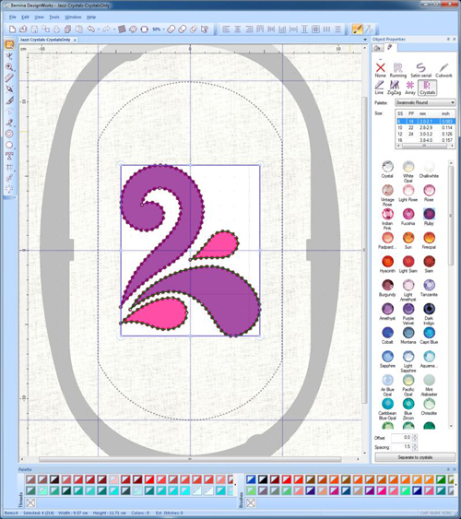
Task: Select the SS 12 size row
Action: coord(425,134)
